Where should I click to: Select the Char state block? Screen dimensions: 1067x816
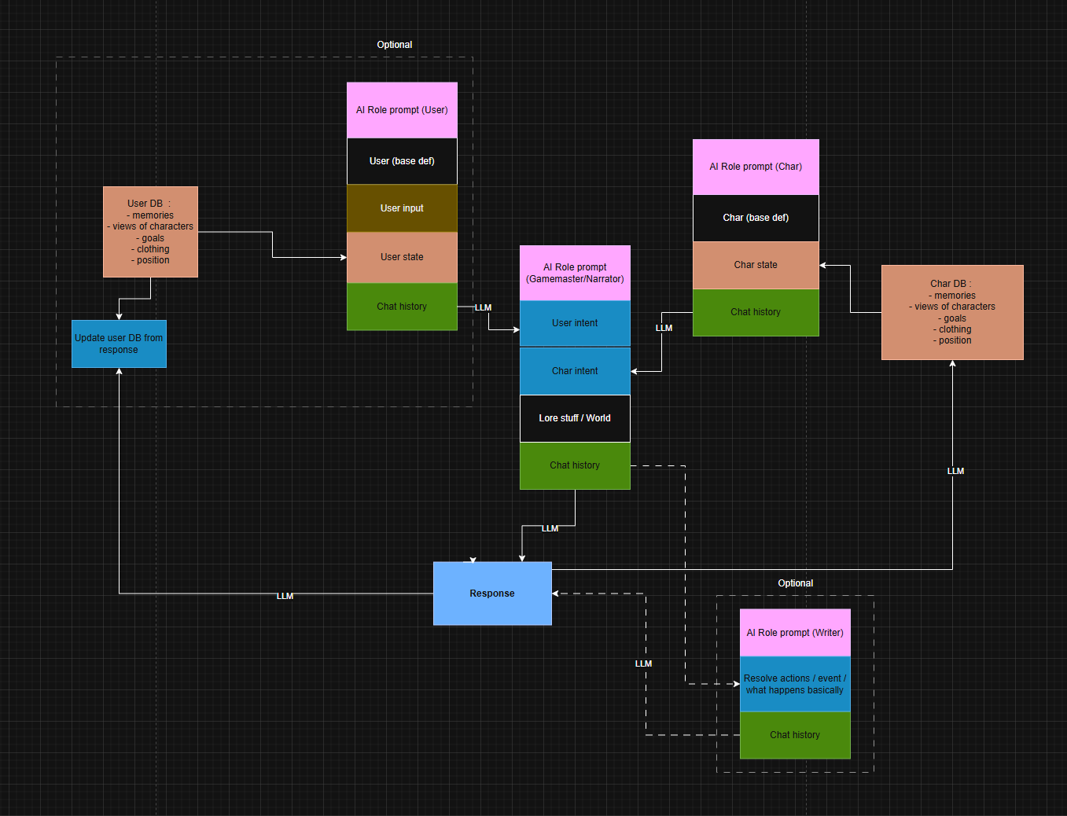[756, 265]
